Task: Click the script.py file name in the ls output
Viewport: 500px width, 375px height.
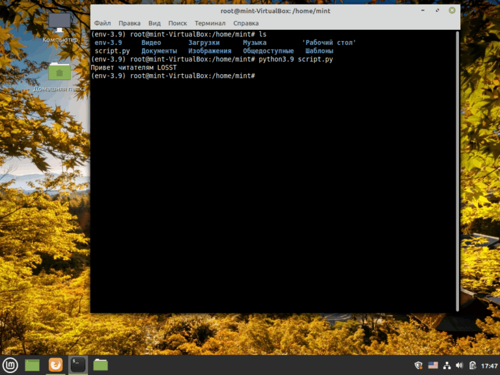Action: pos(112,51)
